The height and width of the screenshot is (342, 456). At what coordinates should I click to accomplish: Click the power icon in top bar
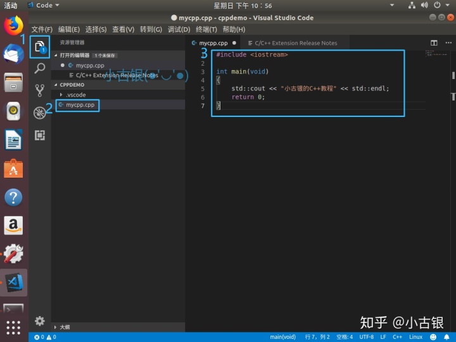pyautogui.click(x=437, y=5)
